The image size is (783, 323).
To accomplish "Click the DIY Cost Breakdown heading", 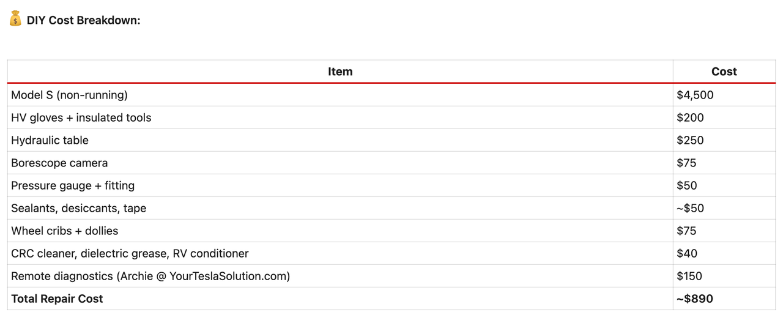I will tap(83, 20).
